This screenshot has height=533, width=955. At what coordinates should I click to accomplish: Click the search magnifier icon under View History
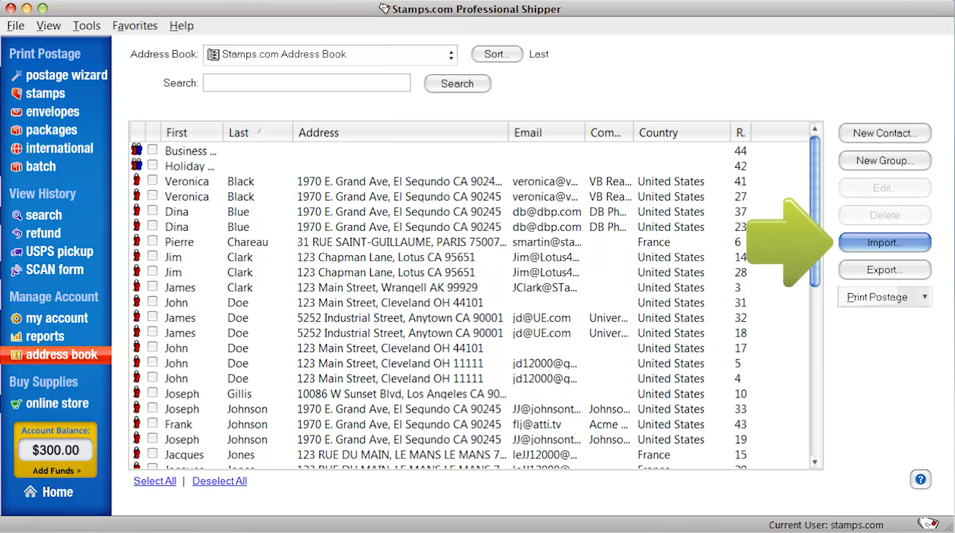(17, 215)
